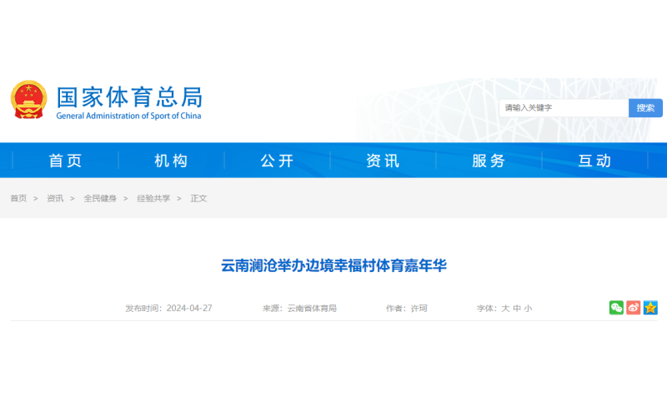The image size is (667, 416).
Task: Open the 资讯 navigation menu item
Action: pyautogui.click(x=383, y=161)
